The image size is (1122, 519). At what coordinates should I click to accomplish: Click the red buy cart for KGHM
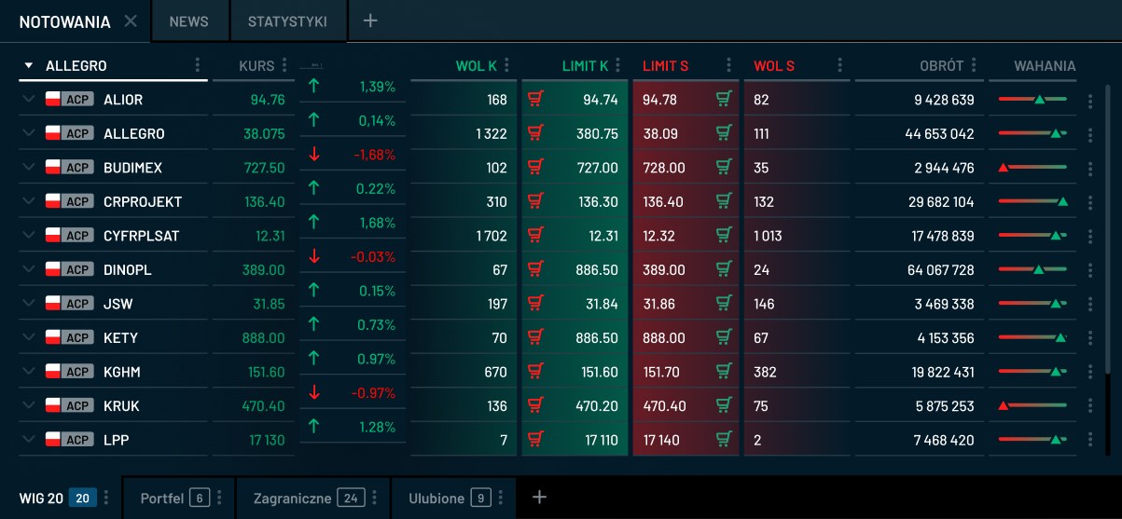click(x=535, y=372)
